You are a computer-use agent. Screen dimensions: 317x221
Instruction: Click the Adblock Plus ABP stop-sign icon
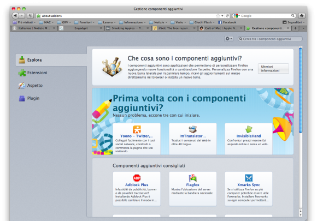click(137, 178)
